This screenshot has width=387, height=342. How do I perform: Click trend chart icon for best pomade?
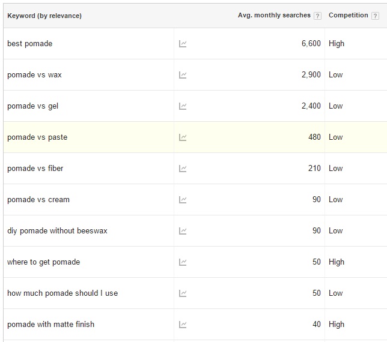click(183, 44)
